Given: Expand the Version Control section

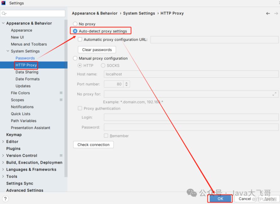Looking at the screenshot, I should coord(3,156).
